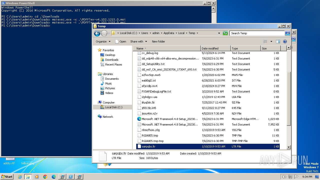Focus the Search Temp input field
Screen dimensions: 320x180
coord(257,33)
